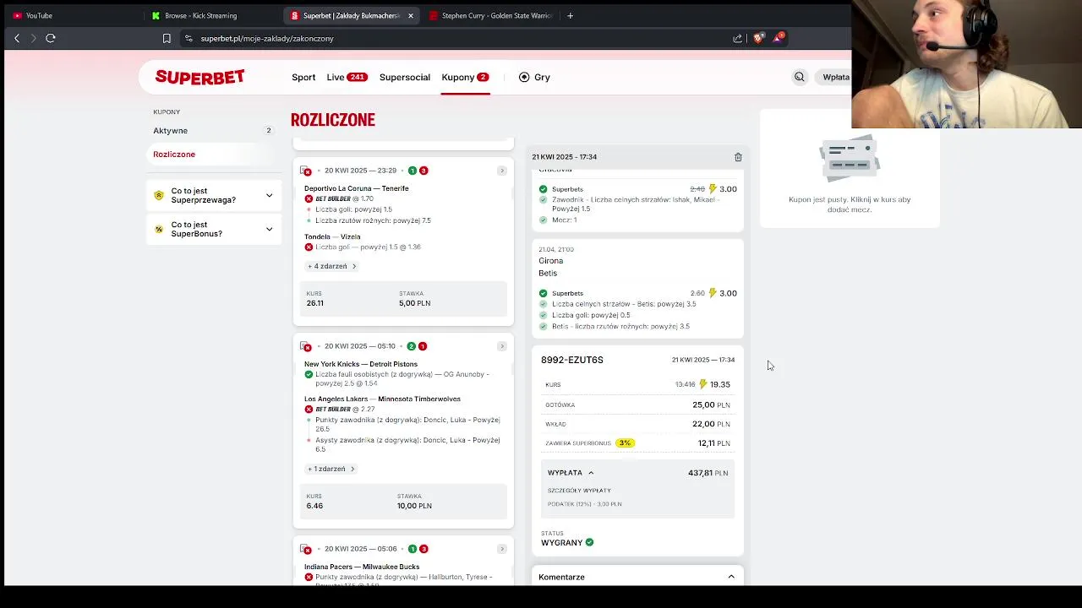Expand '+ 1 zdarzeń' events
The height and width of the screenshot is (608, 1082).
(x=331, y=469)
